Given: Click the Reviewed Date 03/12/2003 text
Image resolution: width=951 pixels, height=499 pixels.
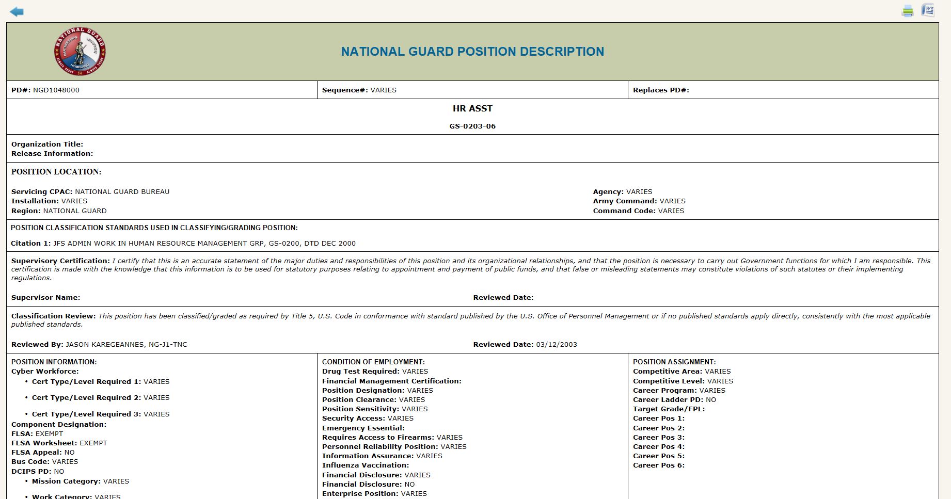Looking at the screenshot, I should [x=525, y=344].
